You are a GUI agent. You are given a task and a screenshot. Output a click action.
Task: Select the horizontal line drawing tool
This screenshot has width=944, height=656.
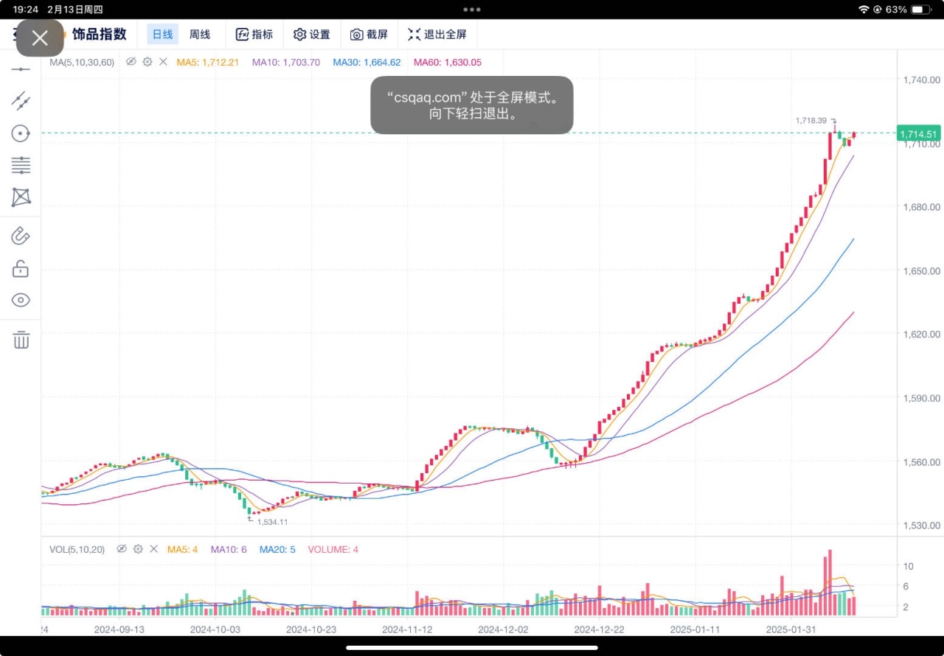tap(21, 69)
